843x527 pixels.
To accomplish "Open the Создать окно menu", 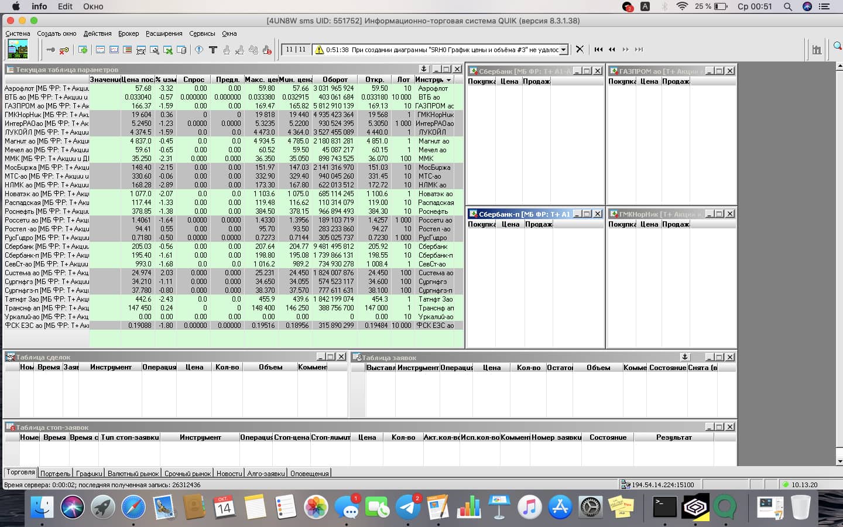I will (x=57, y=33).
